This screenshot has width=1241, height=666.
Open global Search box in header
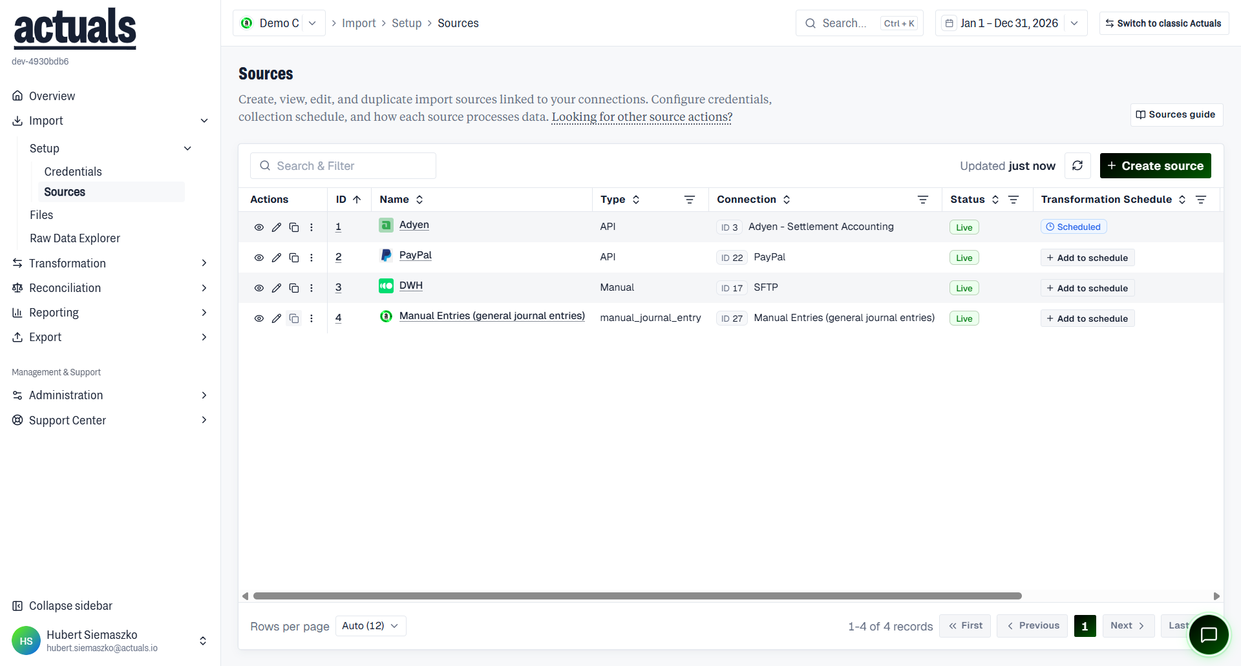[860, 23]
